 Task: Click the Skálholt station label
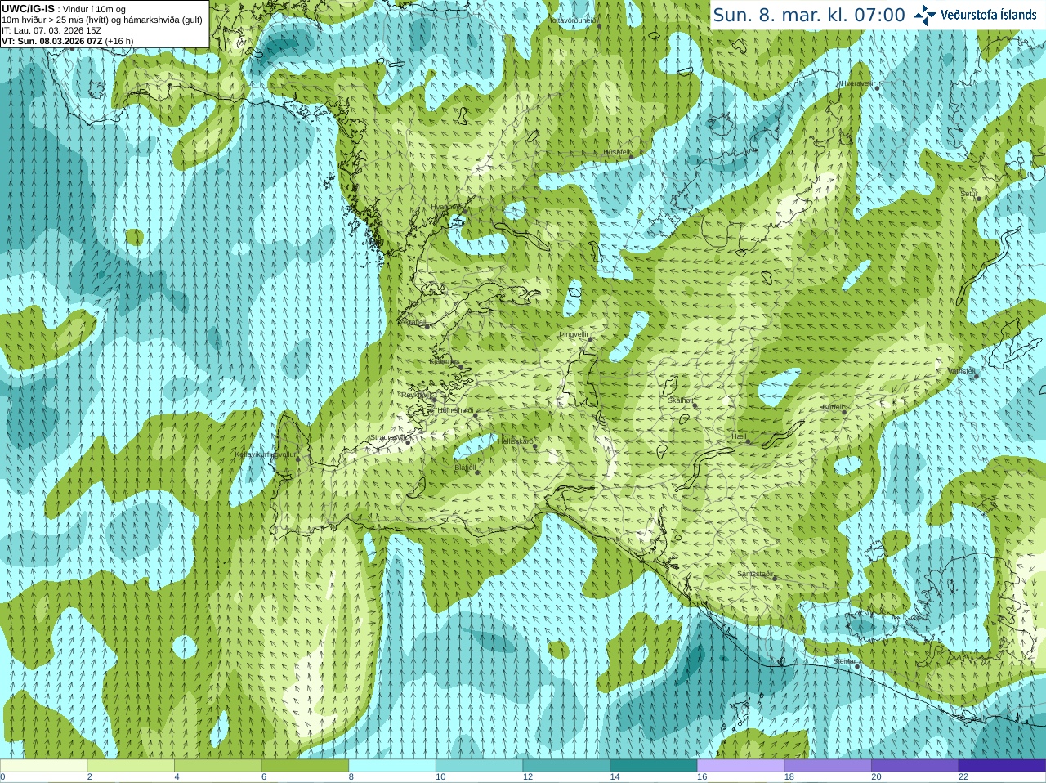(681, 400)
